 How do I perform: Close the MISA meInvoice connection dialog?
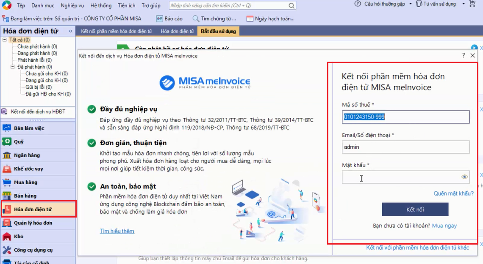[473, 56]
